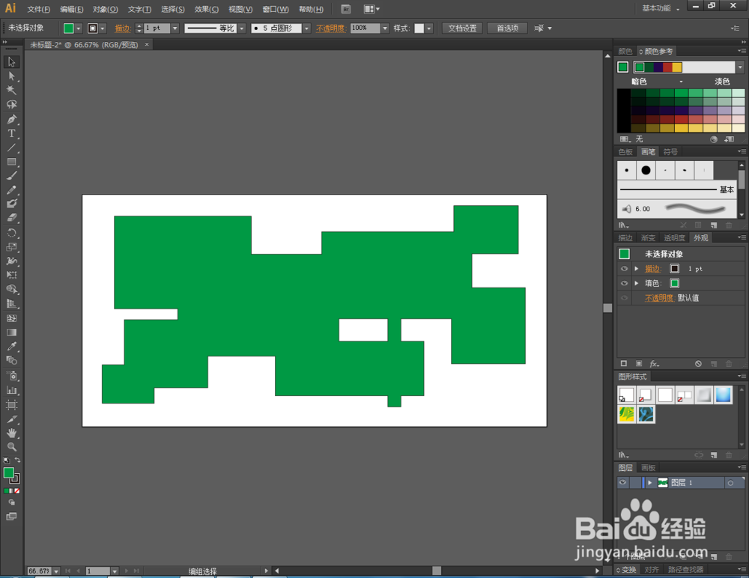Select the Shape Builder tool

tap(11, 290)
